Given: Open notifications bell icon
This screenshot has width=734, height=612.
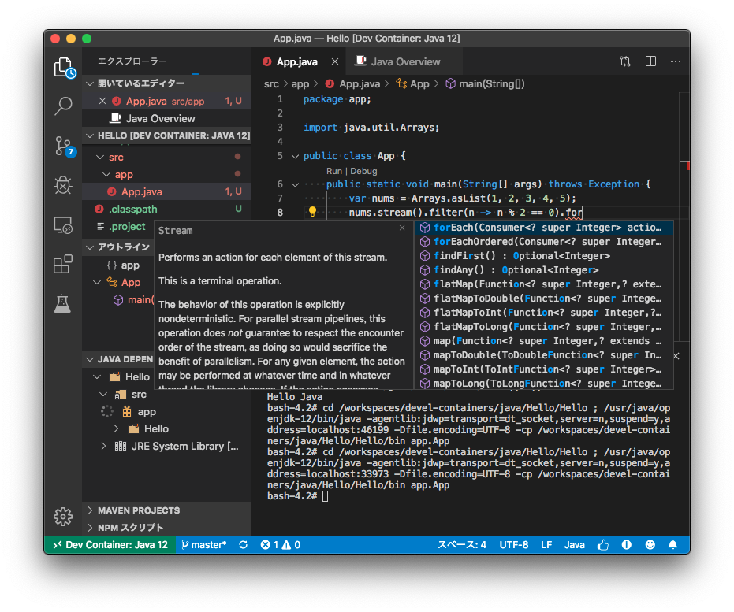Looking at the screenshot, I should tap(673, 545).
